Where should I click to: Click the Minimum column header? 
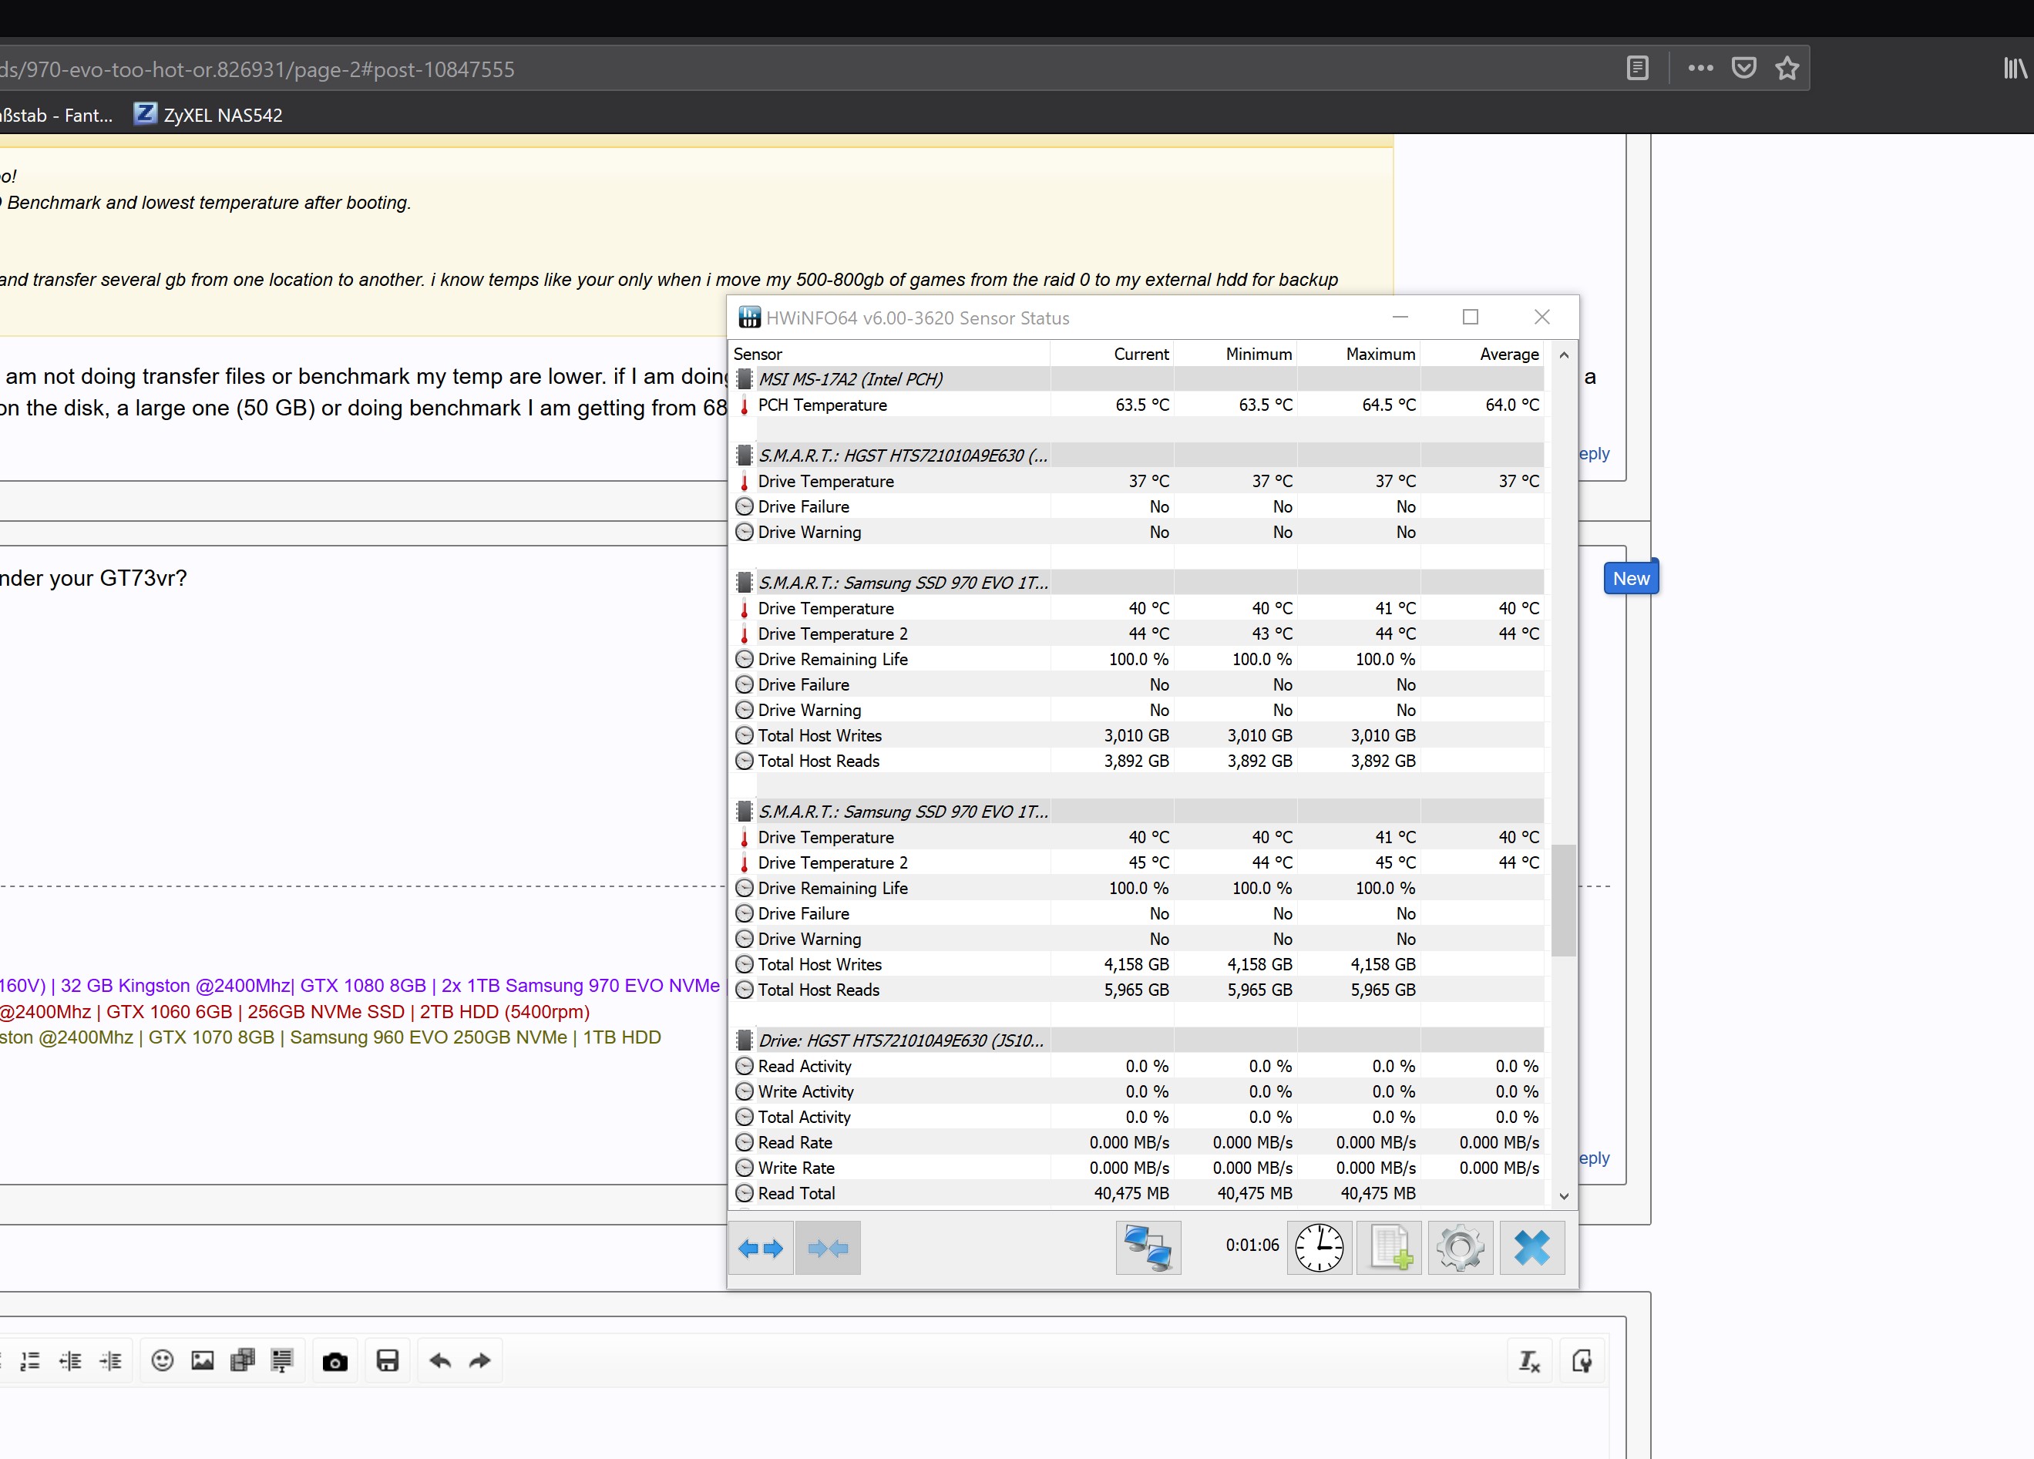(1236, 355)
